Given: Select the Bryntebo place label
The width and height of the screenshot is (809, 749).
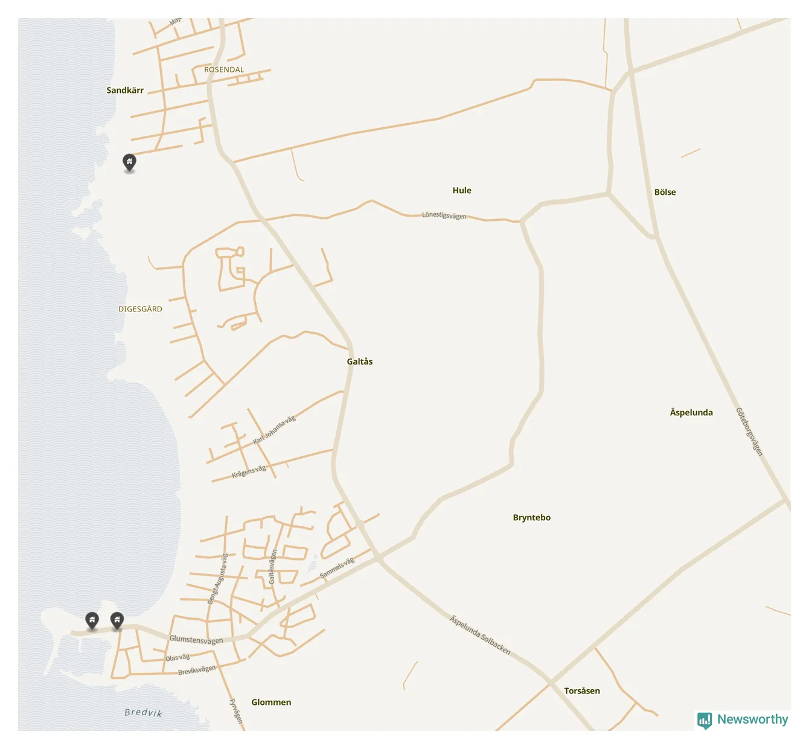Looking at the screenshot, I should (x=532, y=517).
